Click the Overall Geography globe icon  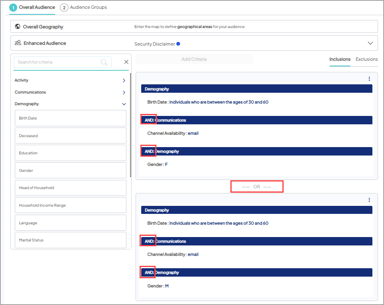[x=18, y=27]
